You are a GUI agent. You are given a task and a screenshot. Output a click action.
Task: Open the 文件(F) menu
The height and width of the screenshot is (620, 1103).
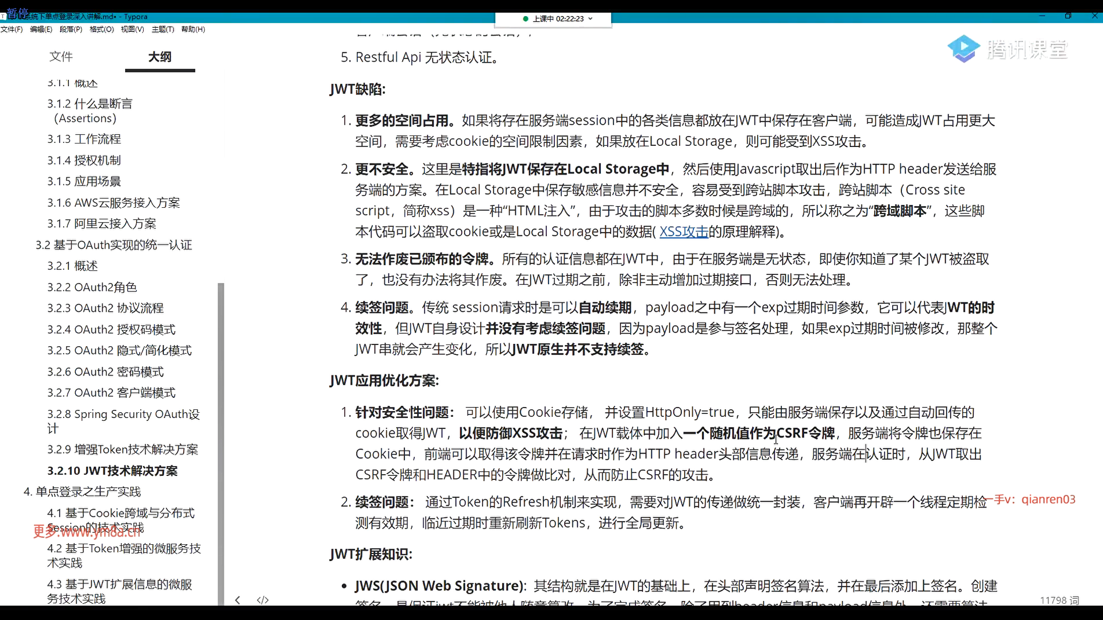coord(11,29)
